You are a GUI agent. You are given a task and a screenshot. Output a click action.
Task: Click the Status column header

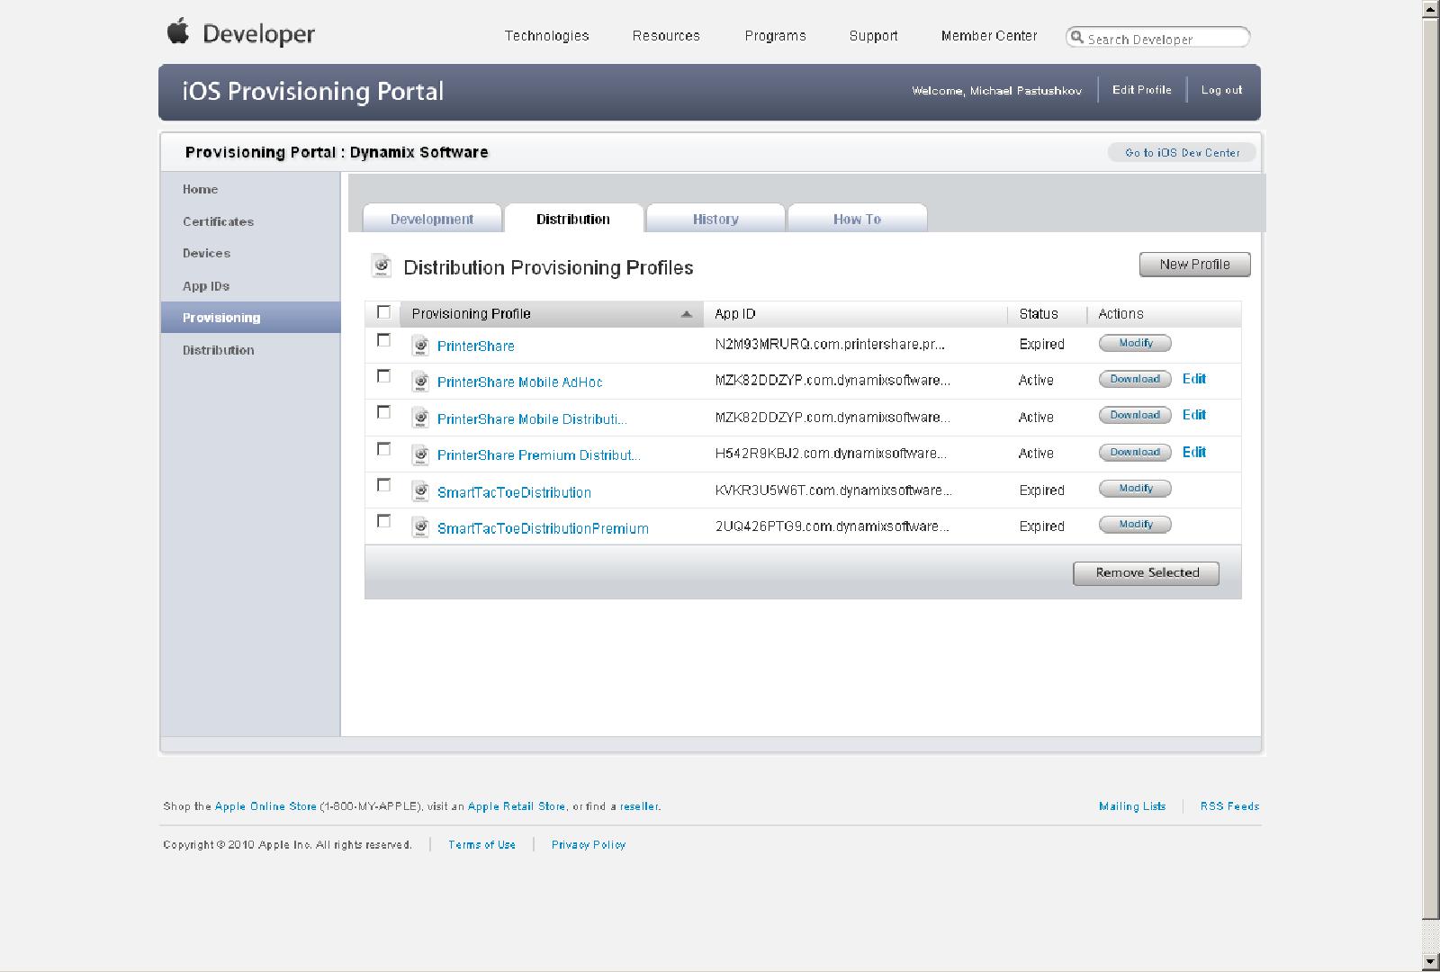click(x=1047, y=314)
